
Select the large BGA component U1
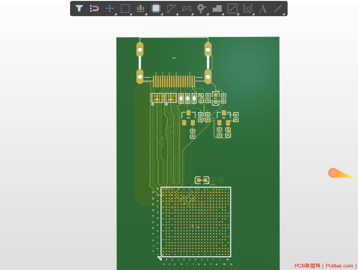(196, 222)
